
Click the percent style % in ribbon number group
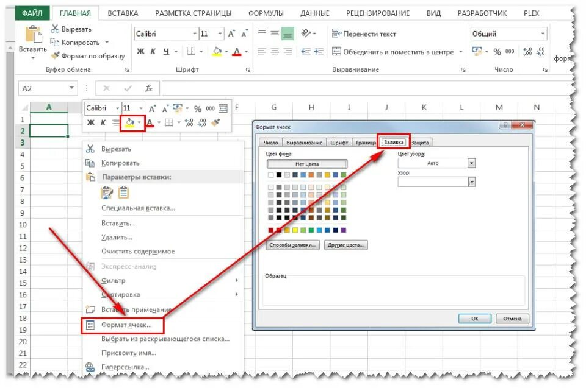(497, 52)
